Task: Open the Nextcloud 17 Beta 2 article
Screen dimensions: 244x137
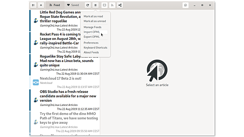Action: (x=60, y=78)
